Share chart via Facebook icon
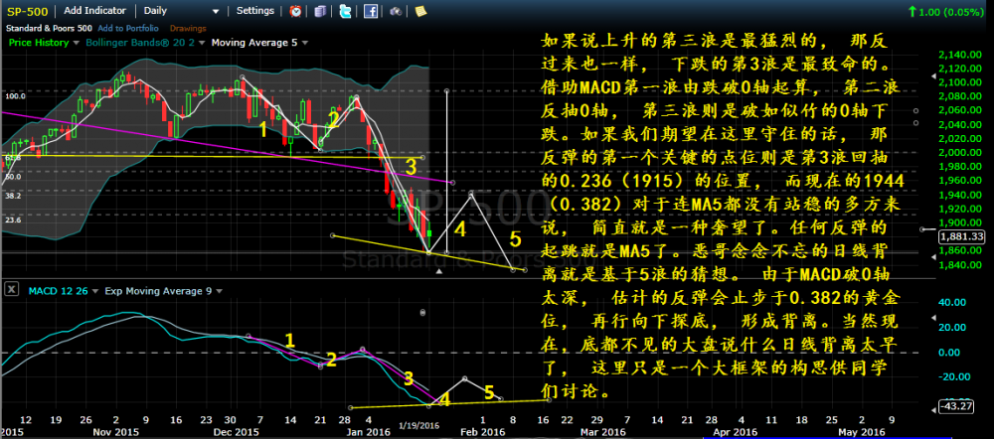 370,11
